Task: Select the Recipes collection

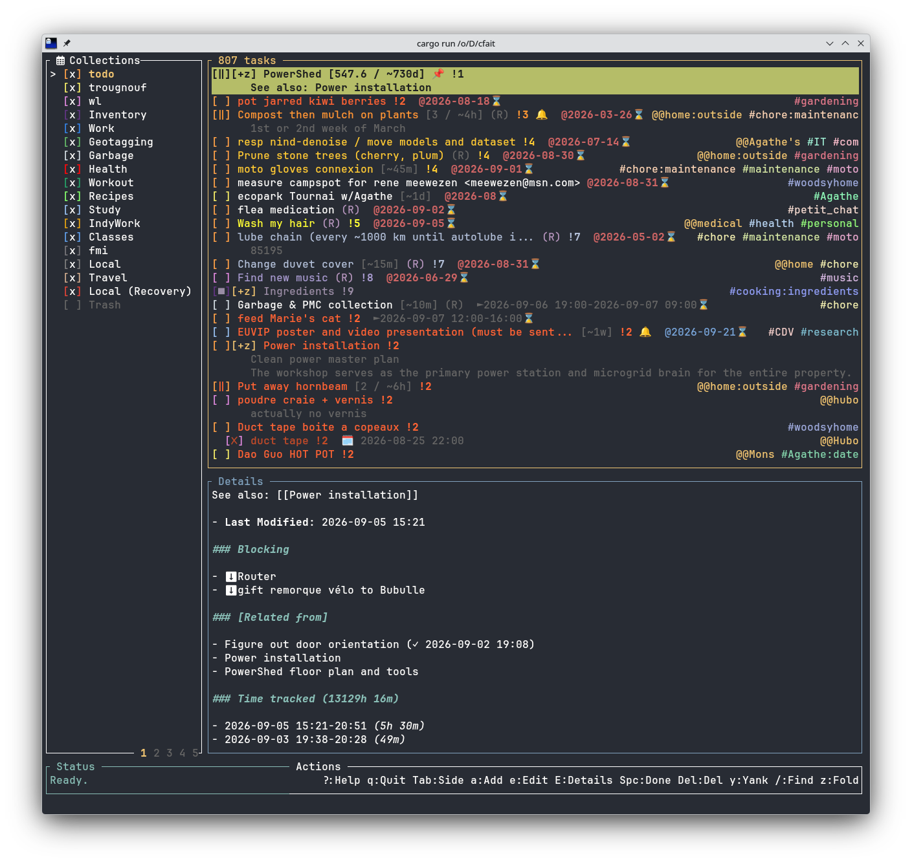Action: click(x=111, y=196)
